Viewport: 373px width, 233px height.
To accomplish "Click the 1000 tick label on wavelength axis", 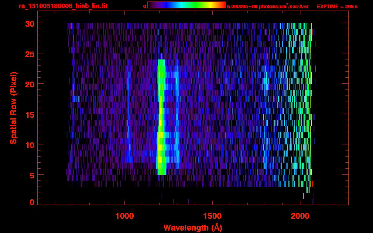I will [x=125, y=216].
